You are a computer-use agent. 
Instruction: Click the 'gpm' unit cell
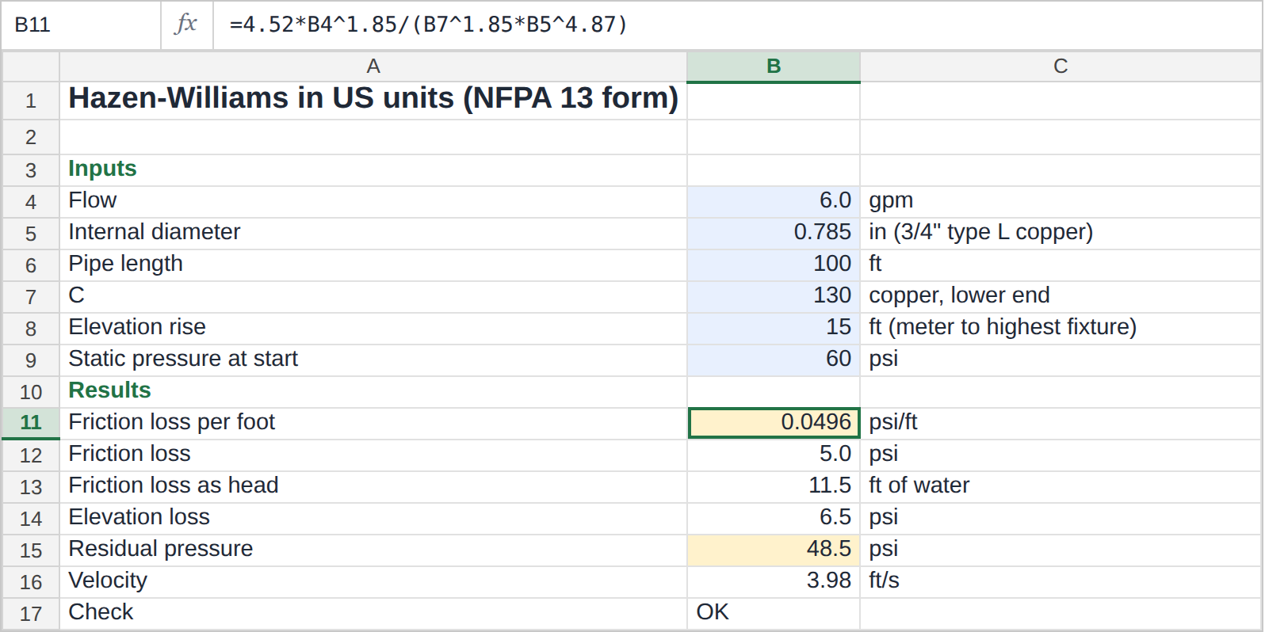pyautogui.click(x=1061, y=202)
